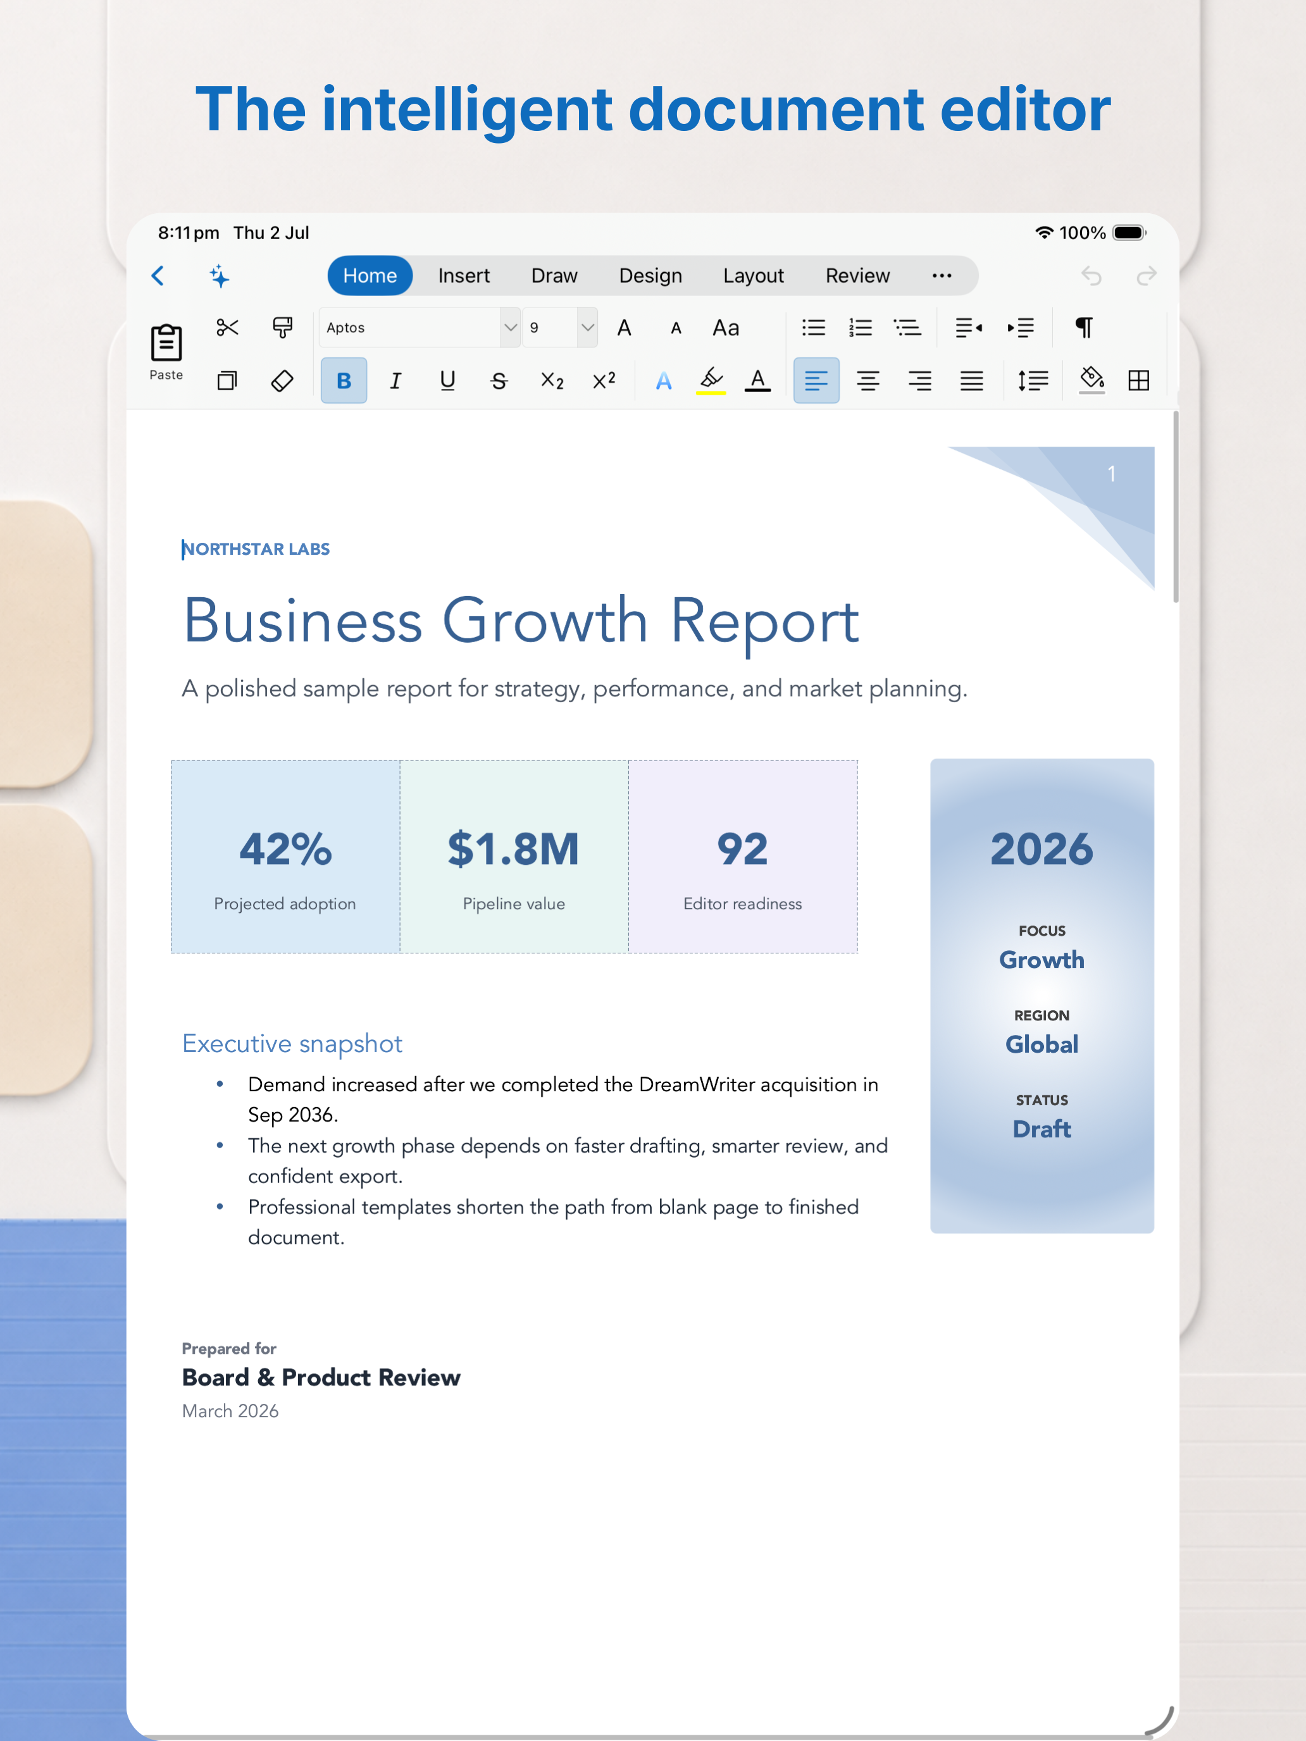Image resolution: width=1306 pixels, height=1741 pixels.
Task: Copy using the duplicate pages icon
Action: [x=228, y=381]
